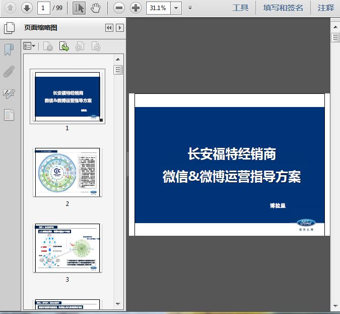Choose the text selection cursor tool
Screen dimensions: 340x314
pyautogui.click(x=79, y=8)
